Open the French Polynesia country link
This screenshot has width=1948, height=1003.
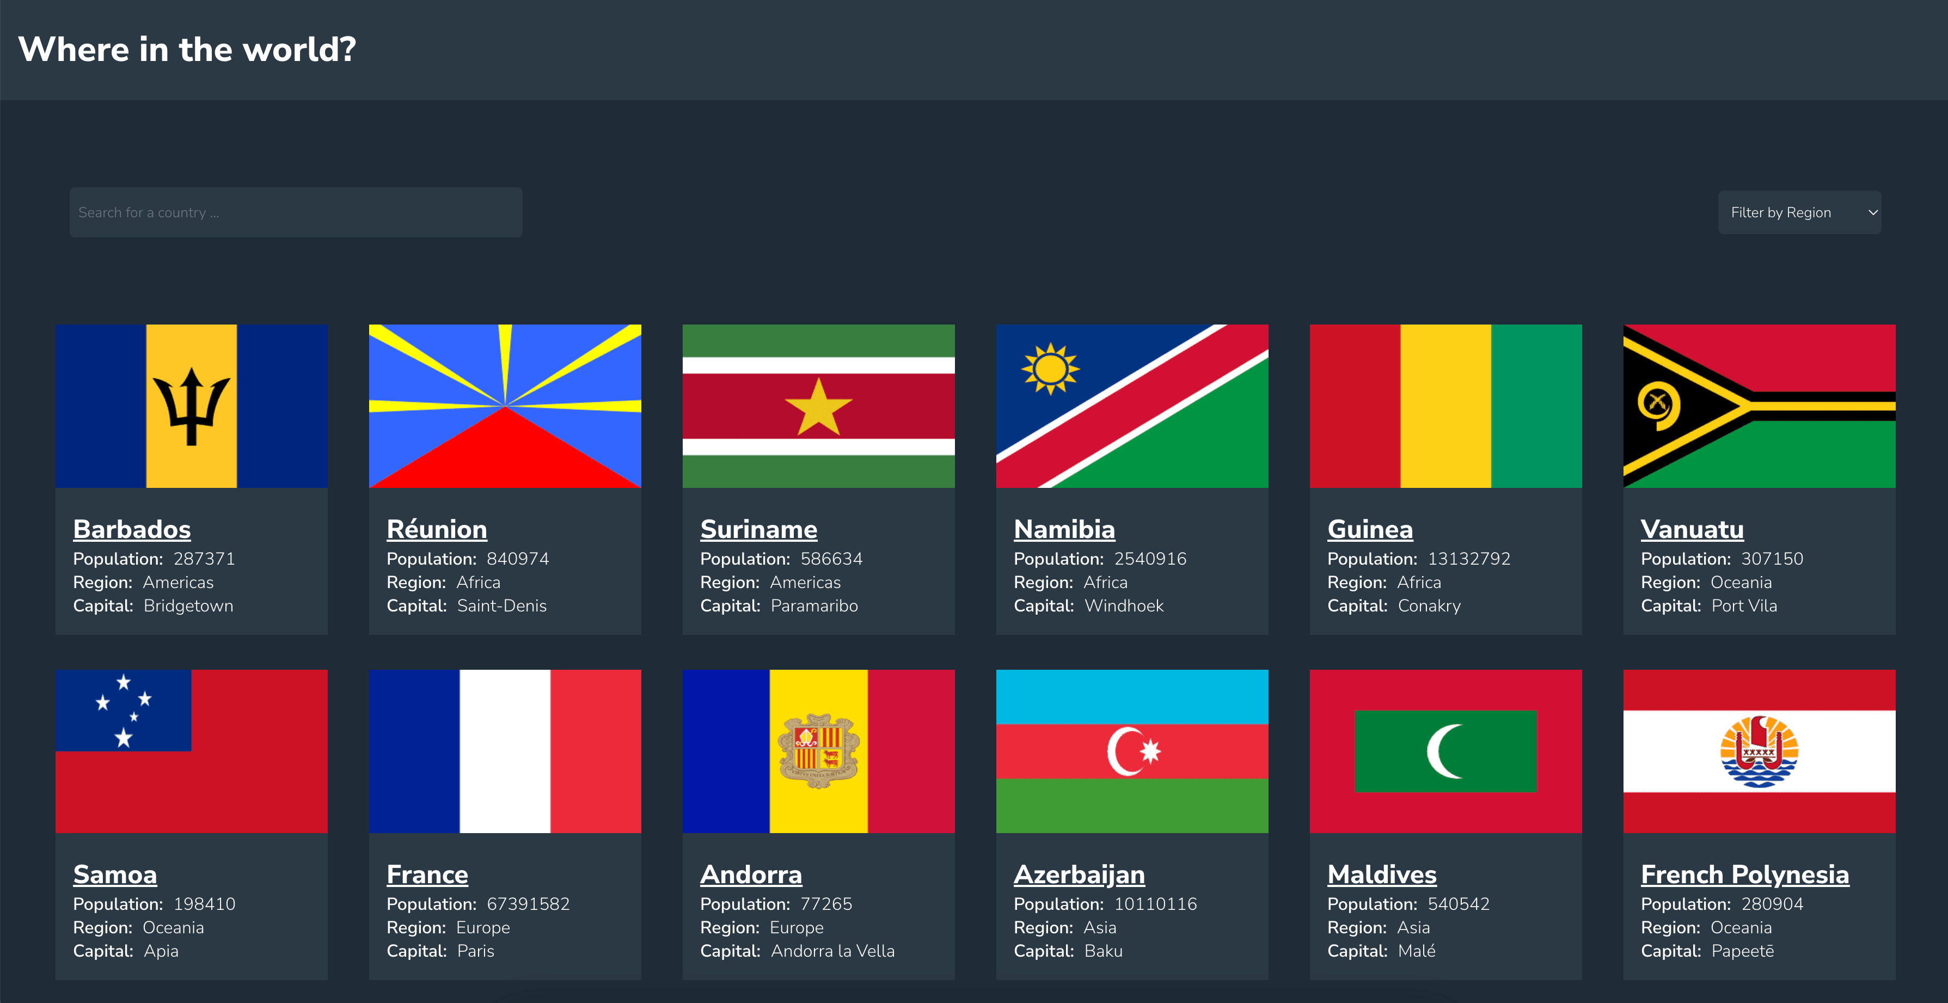(x=1744, y=873)
